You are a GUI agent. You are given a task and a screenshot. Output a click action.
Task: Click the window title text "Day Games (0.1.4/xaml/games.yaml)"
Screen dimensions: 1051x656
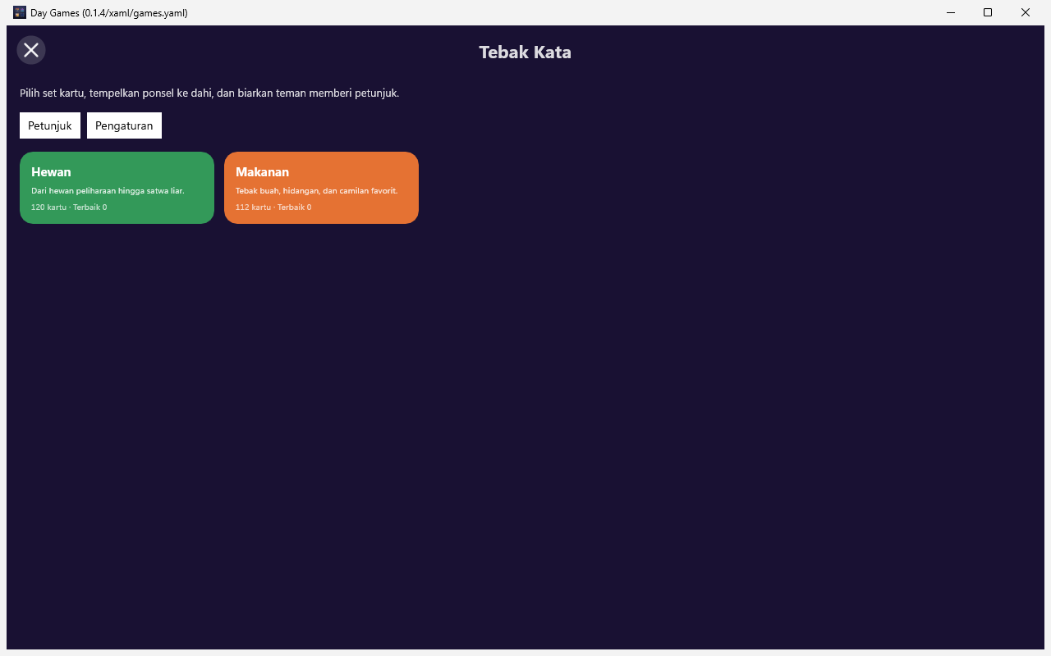click(109, 13)
